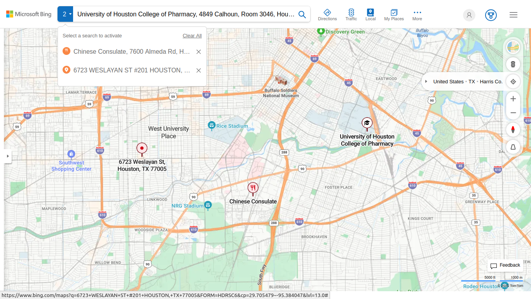The height and width of the screenshot is (299, 531).
Task: Click West University Place label
Action: [169, 132]
